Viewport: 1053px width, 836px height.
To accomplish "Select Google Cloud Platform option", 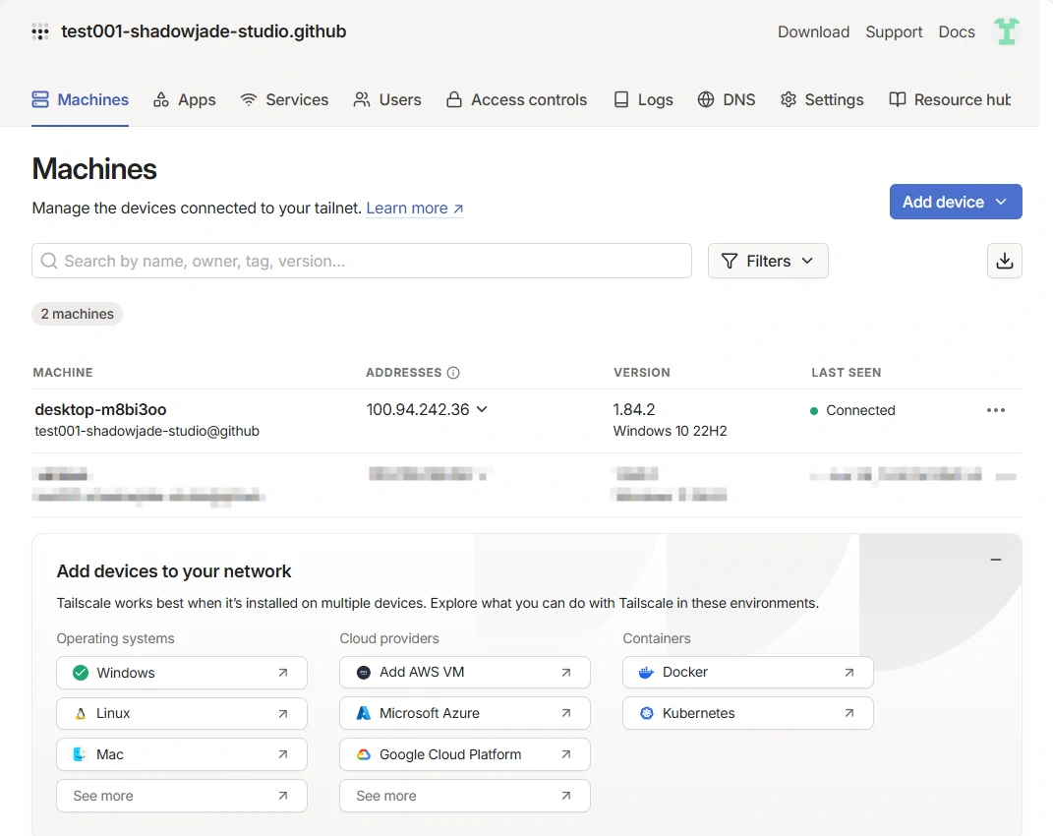I will tap(464, 755).
